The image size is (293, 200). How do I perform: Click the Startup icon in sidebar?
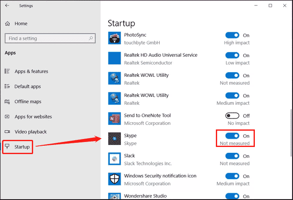(x=7, y=147)
